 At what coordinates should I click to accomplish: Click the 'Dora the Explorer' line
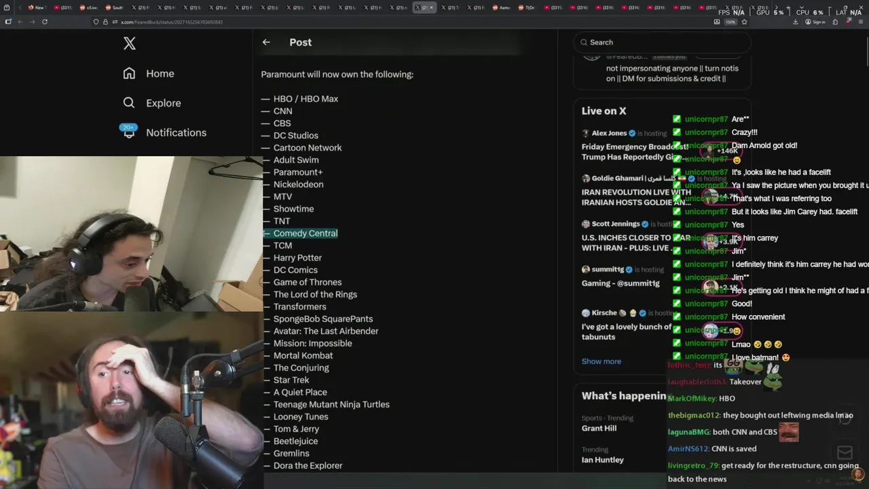[x=308, y=465]
